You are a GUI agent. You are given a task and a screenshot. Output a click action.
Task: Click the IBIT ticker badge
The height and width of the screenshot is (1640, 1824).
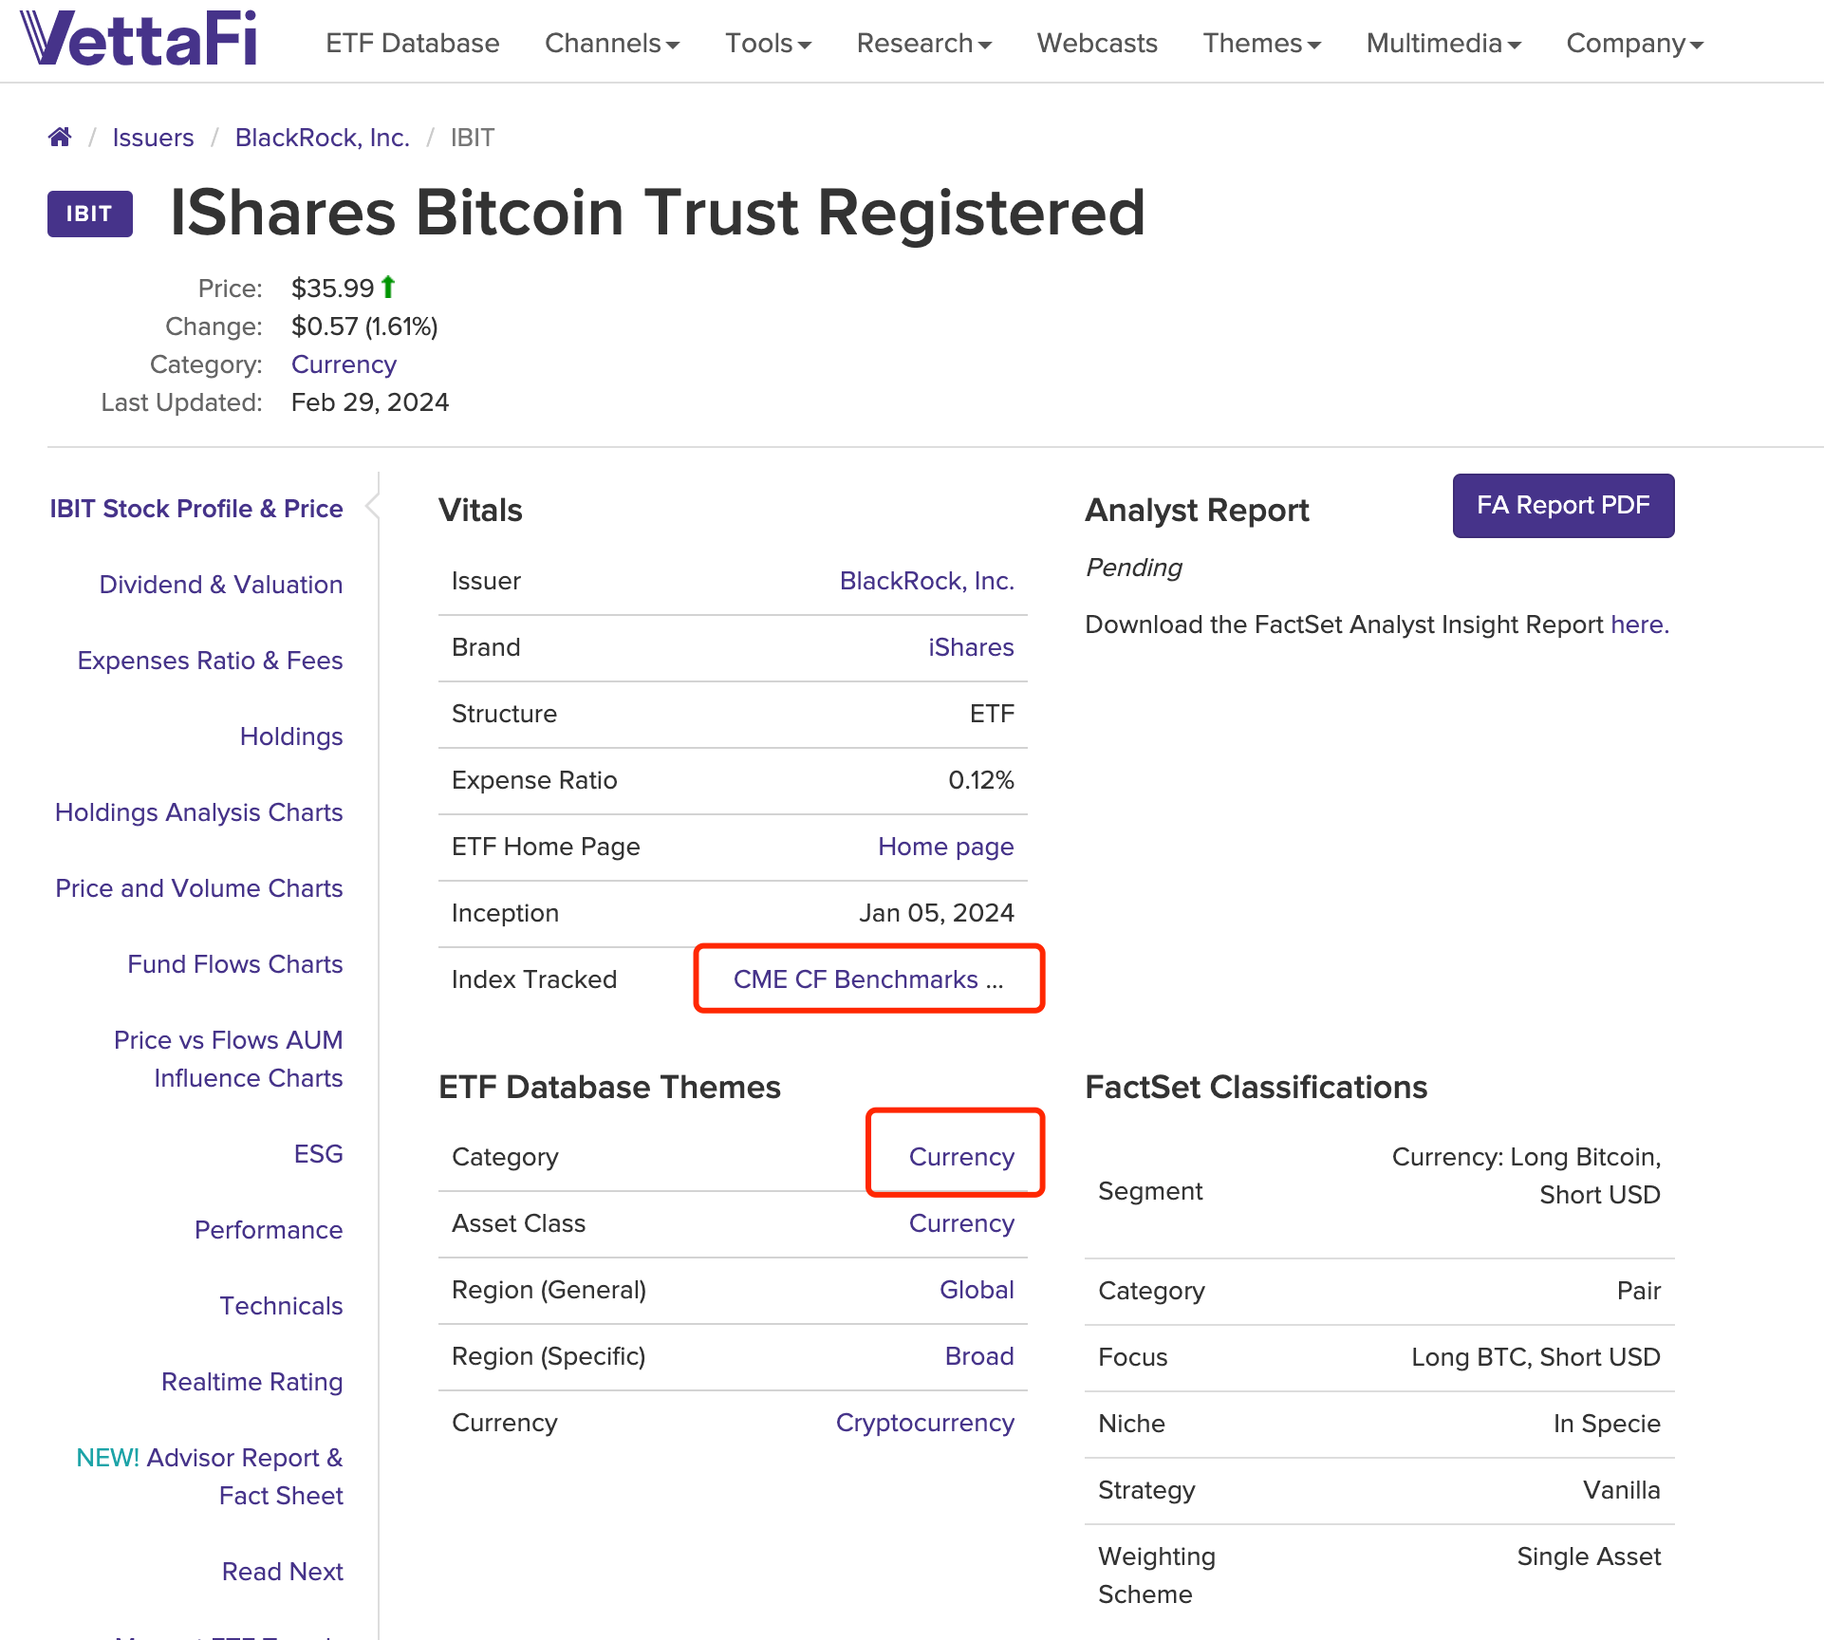coord(90,214)
